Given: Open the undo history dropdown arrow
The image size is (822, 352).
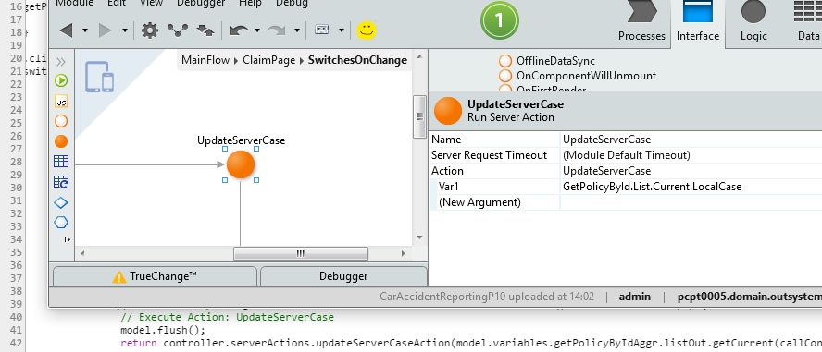Looking at the screenshot, I should point(257,30).
